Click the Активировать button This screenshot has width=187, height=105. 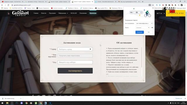click(75, 71)
